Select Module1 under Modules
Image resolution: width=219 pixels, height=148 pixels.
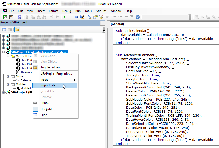click(x=23, y=88)
